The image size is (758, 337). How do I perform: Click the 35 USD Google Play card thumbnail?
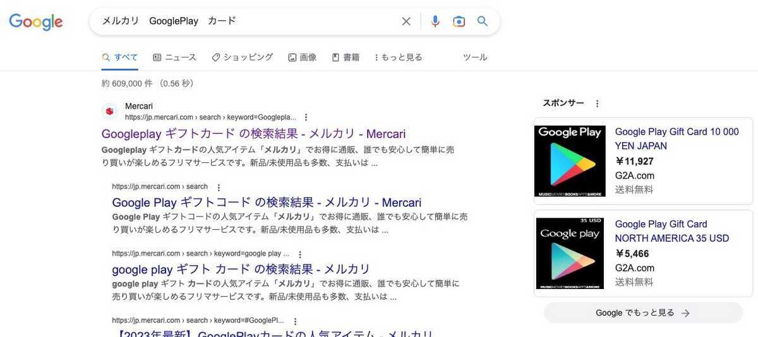pyautogui.click(x=570, y=254)
